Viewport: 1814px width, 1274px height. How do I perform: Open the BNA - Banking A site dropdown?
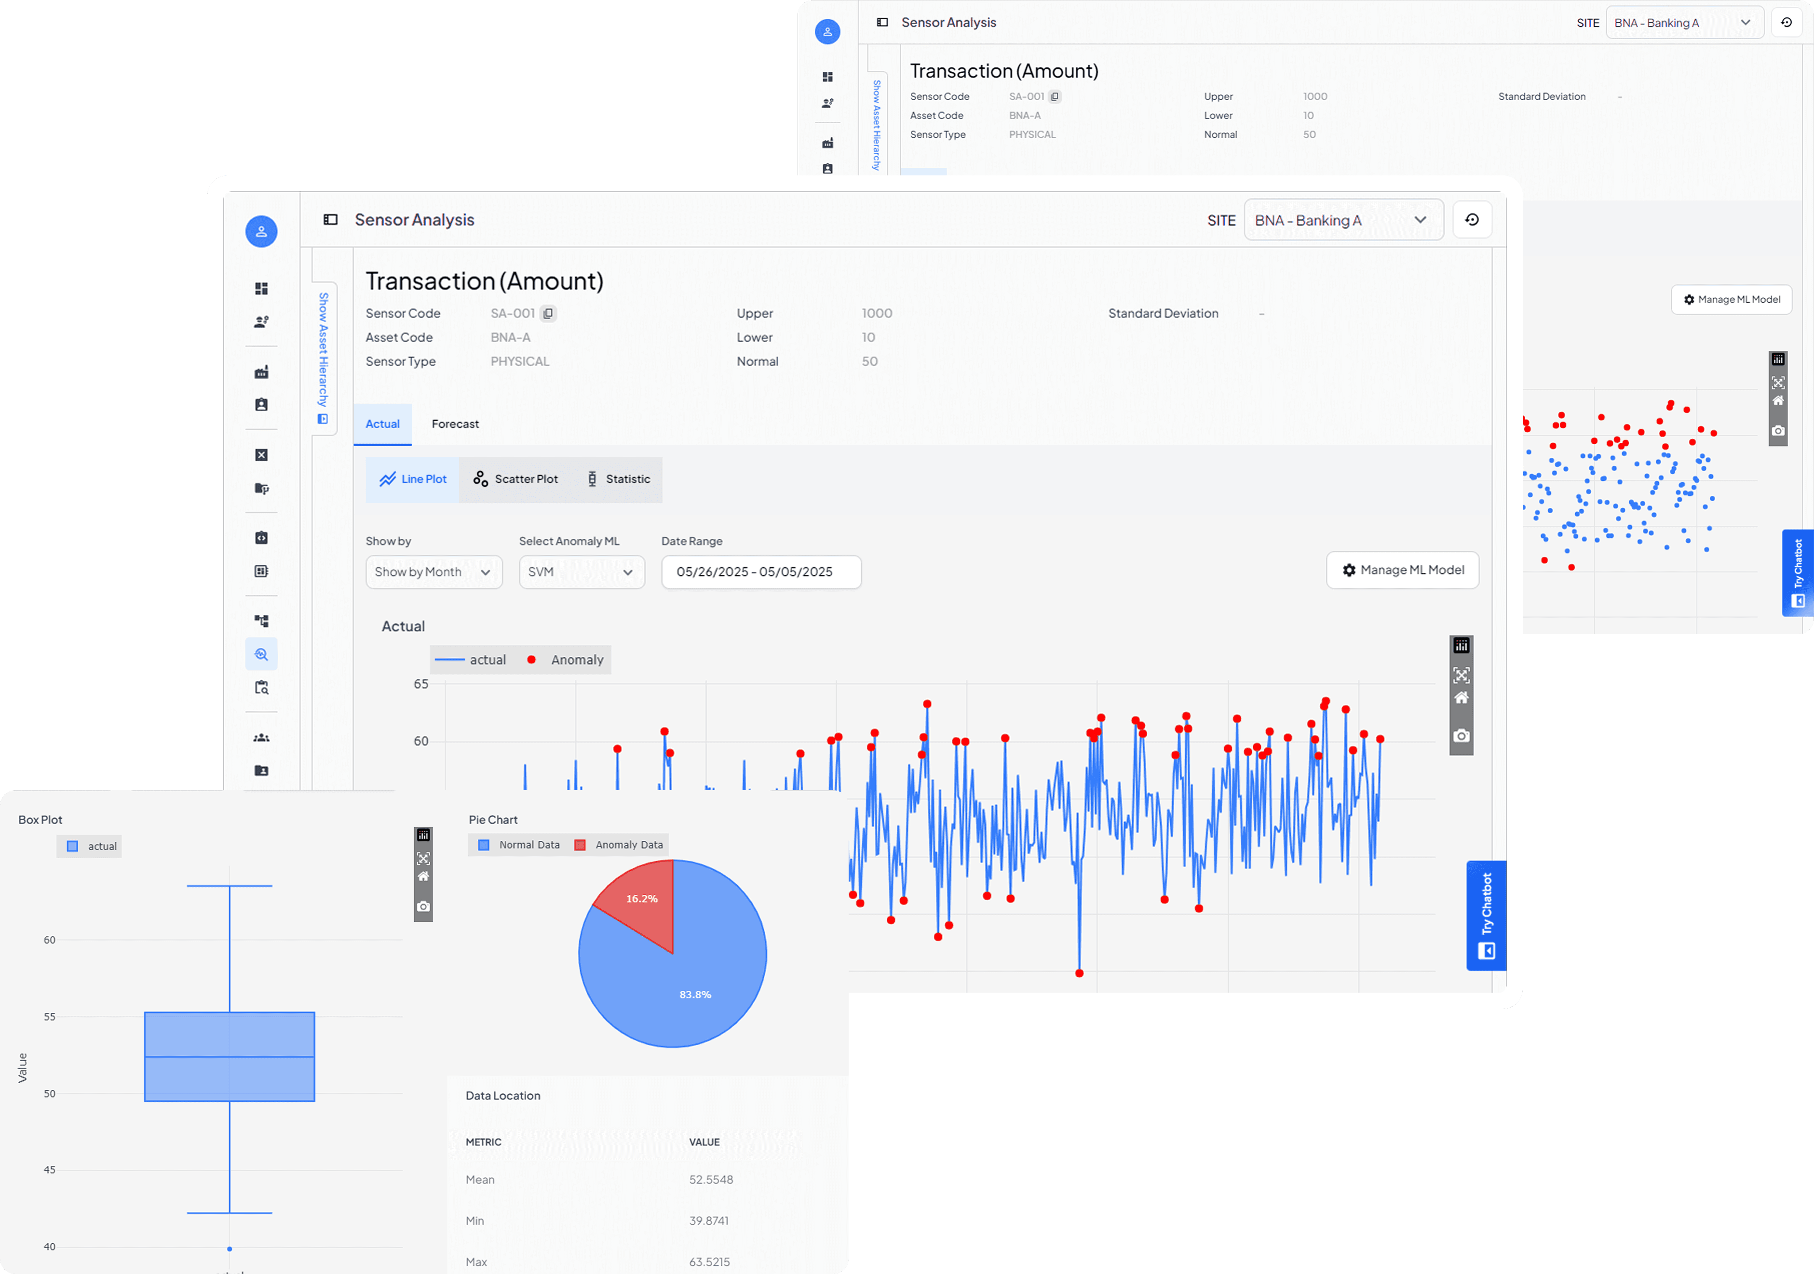click(1343, 220)
